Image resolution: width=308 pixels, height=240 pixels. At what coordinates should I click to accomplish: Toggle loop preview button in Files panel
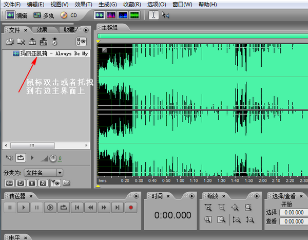21,158
